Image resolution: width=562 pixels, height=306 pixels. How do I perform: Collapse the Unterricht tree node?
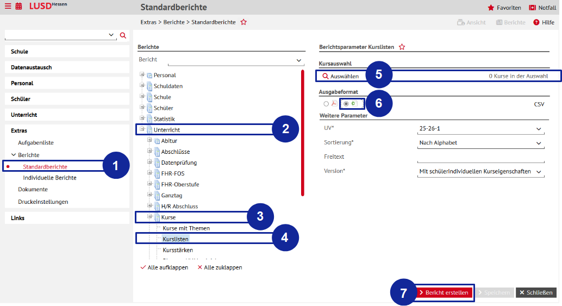142,130
